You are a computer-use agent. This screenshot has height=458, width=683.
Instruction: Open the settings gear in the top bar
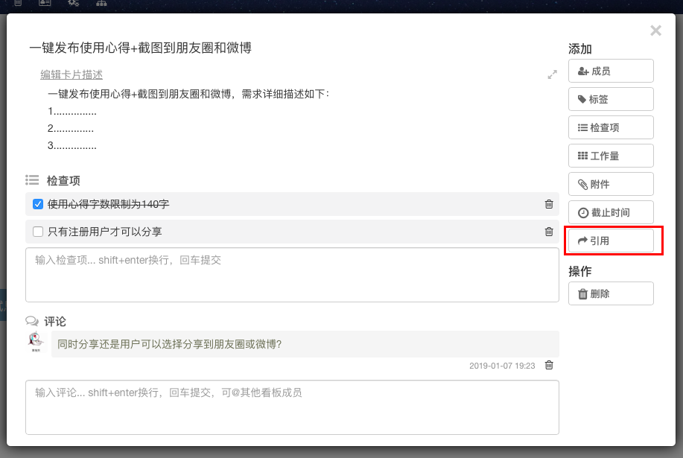[72, 4]
